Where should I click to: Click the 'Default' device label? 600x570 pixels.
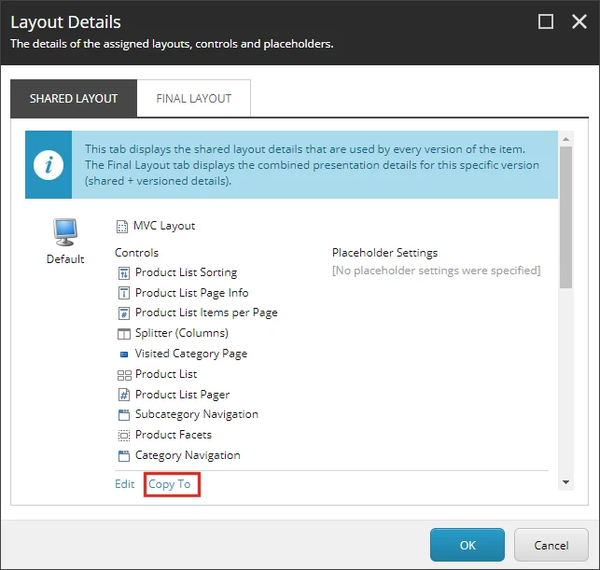coord(65,259)
